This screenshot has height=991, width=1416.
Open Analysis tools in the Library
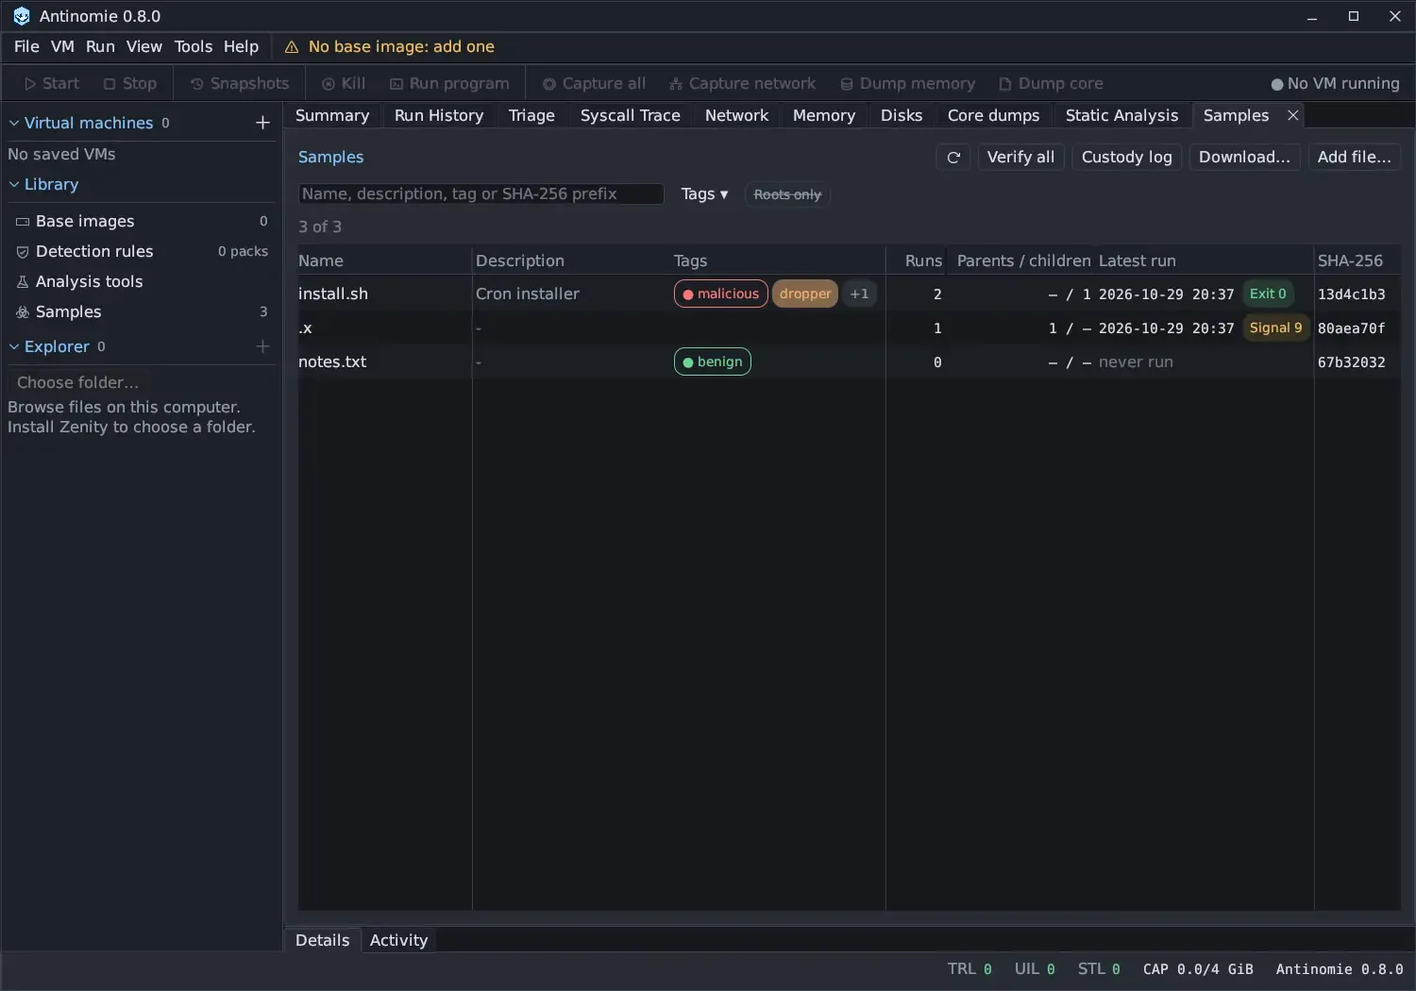tap(142, 281)
